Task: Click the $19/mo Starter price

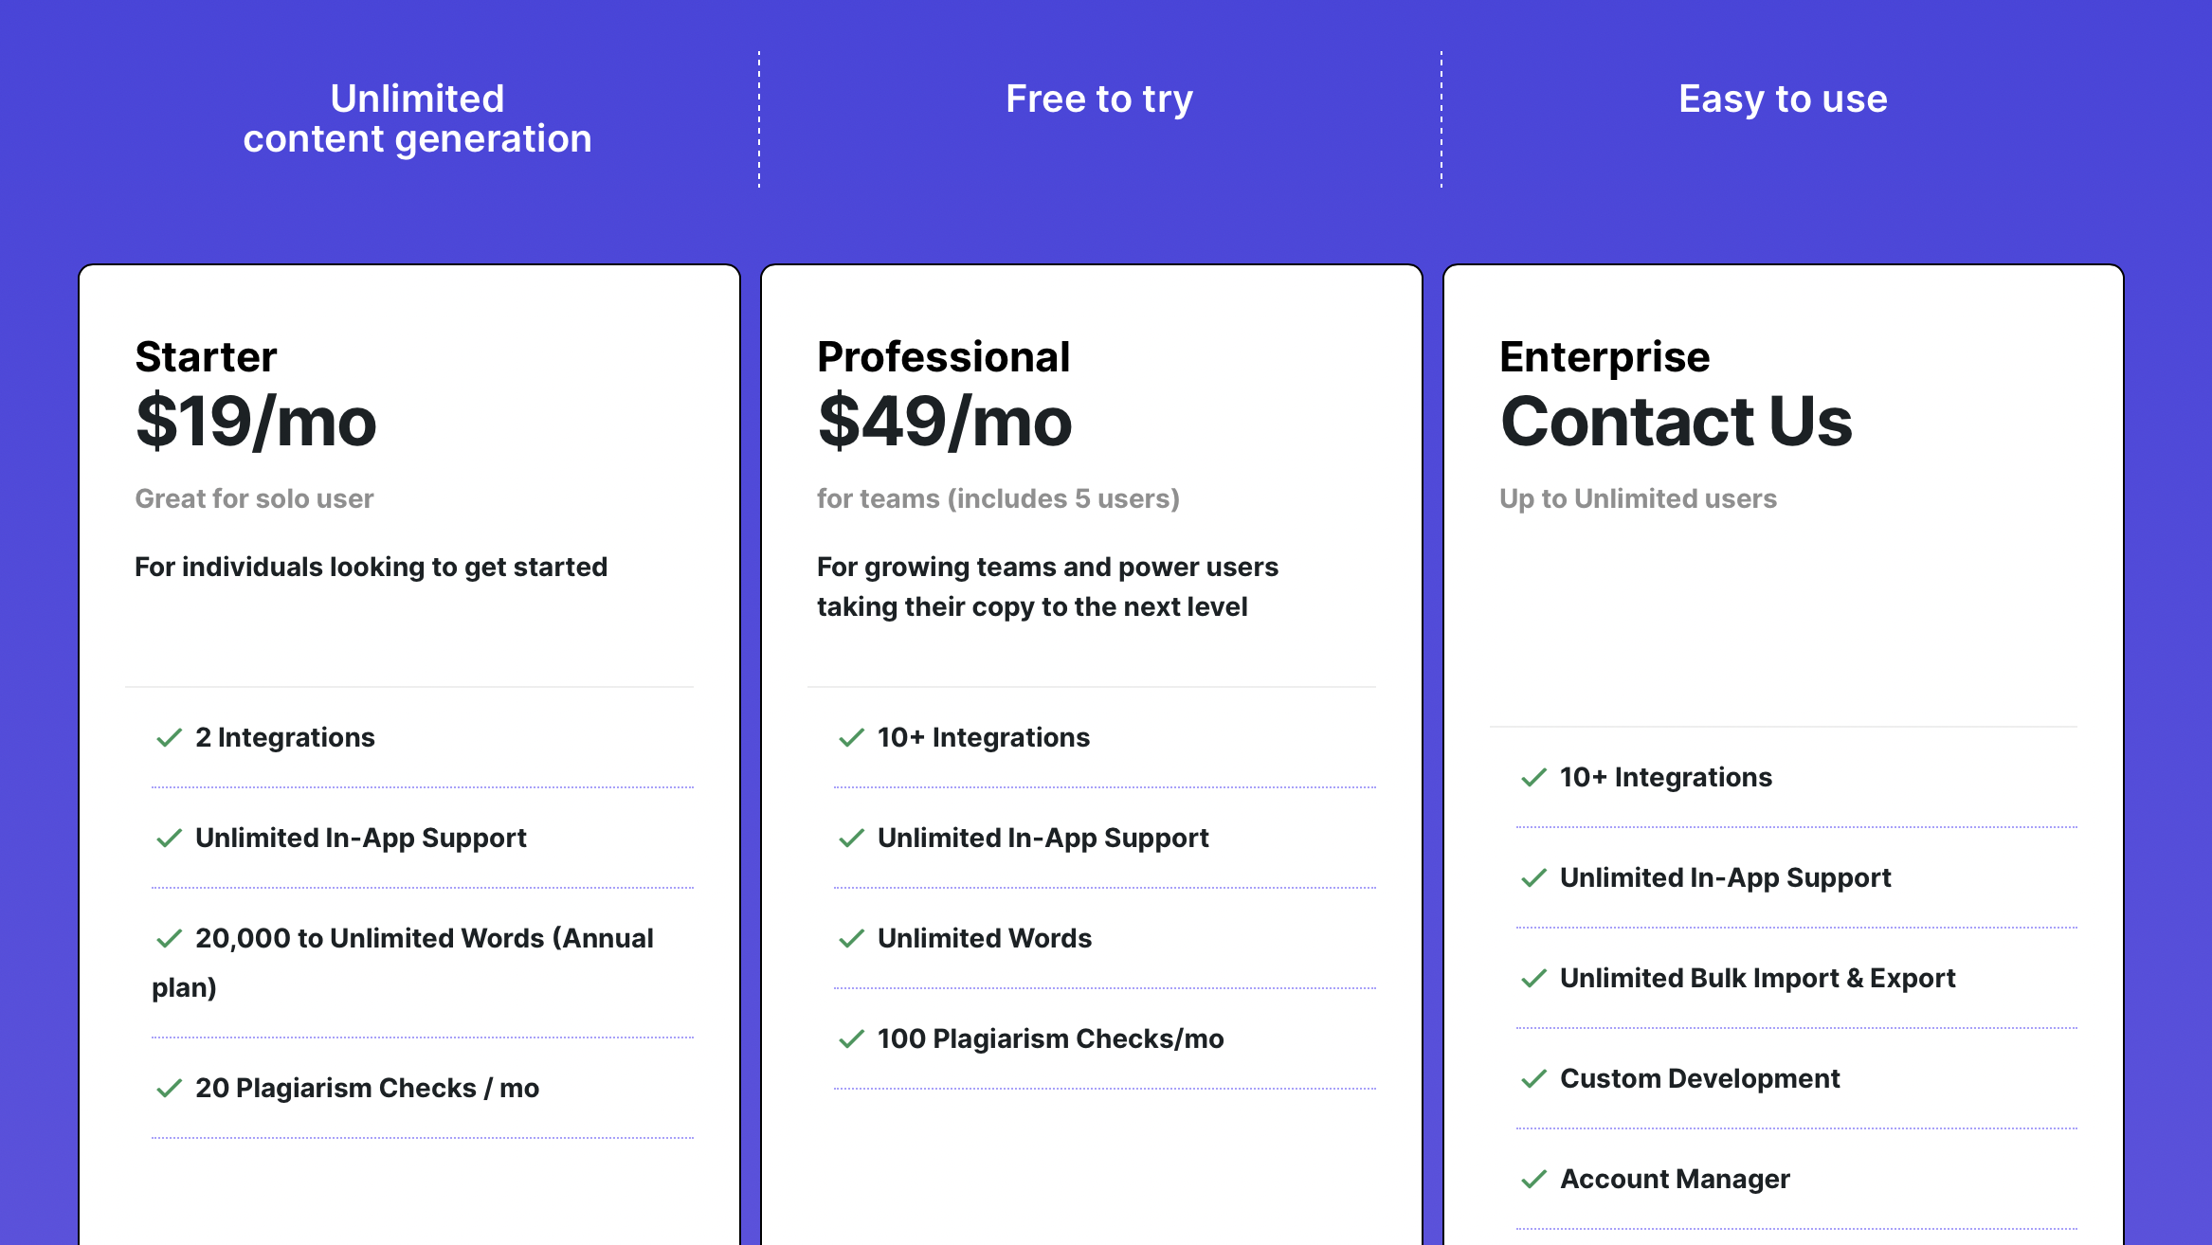Action: (256, 422)
